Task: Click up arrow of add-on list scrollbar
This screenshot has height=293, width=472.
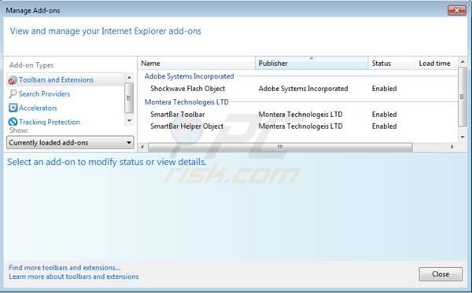Action: click(463, 62)
